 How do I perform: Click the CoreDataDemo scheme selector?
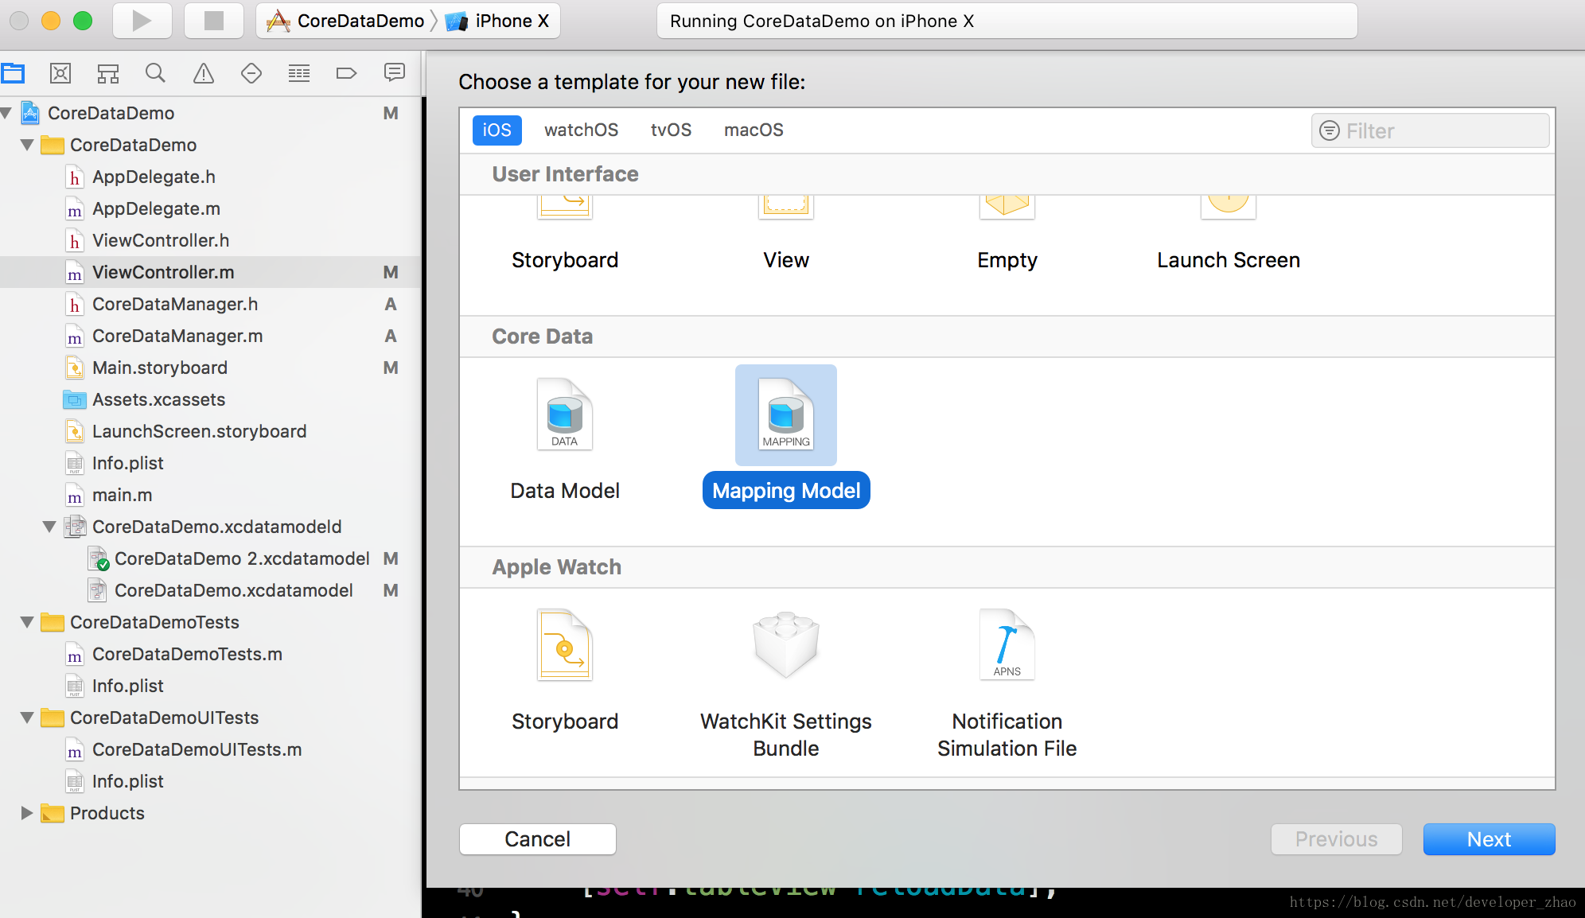coord(346,21)
